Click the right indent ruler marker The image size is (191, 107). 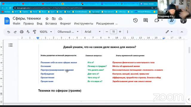[x=164, y=38]
